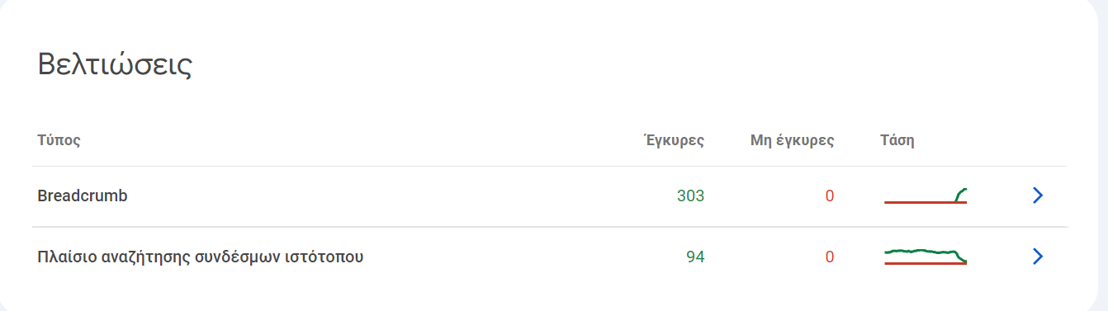Click the green line in sitelinks trend sparkline

(x=919, y=251)
